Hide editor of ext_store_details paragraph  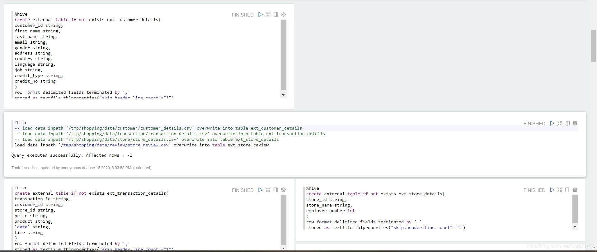point(560,190)
